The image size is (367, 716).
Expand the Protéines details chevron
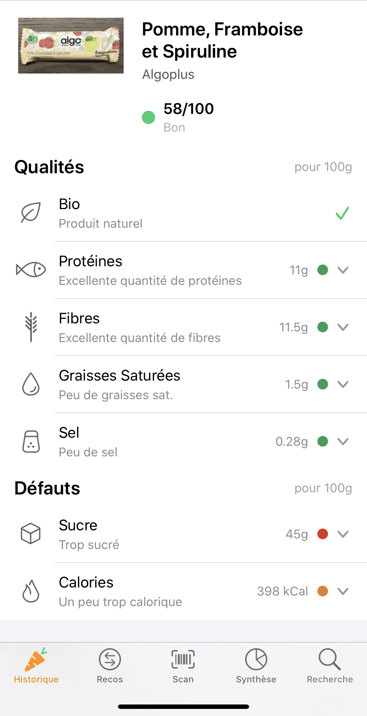343,270
